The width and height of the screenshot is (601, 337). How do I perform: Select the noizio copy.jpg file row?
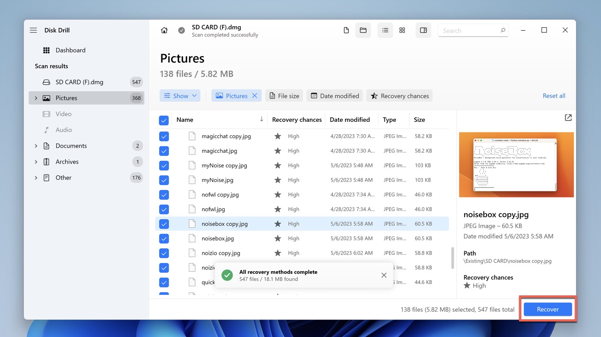pos(302,253)
